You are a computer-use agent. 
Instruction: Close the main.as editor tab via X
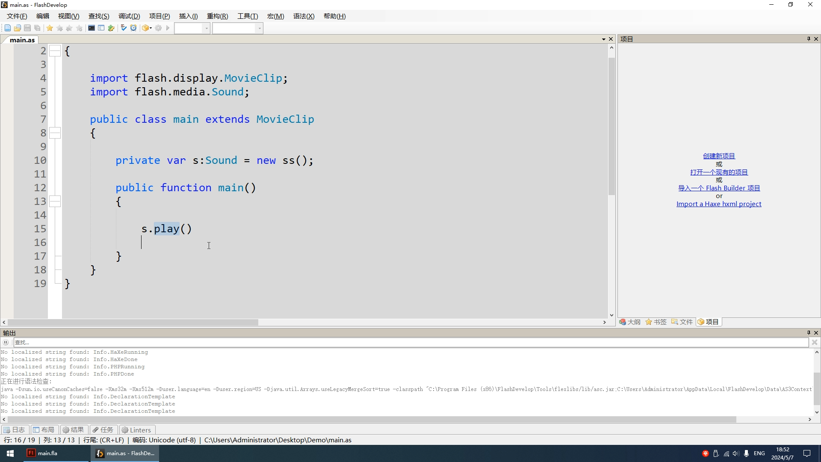pos(611,39)
